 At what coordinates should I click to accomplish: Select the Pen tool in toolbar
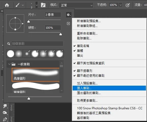coord(5,119)
